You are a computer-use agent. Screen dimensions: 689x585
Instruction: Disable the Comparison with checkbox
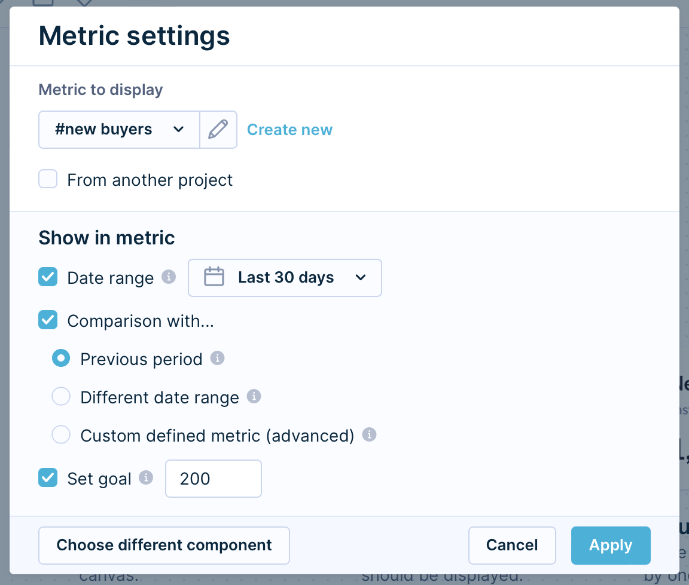pyautogui.click(x=48, y=320)
